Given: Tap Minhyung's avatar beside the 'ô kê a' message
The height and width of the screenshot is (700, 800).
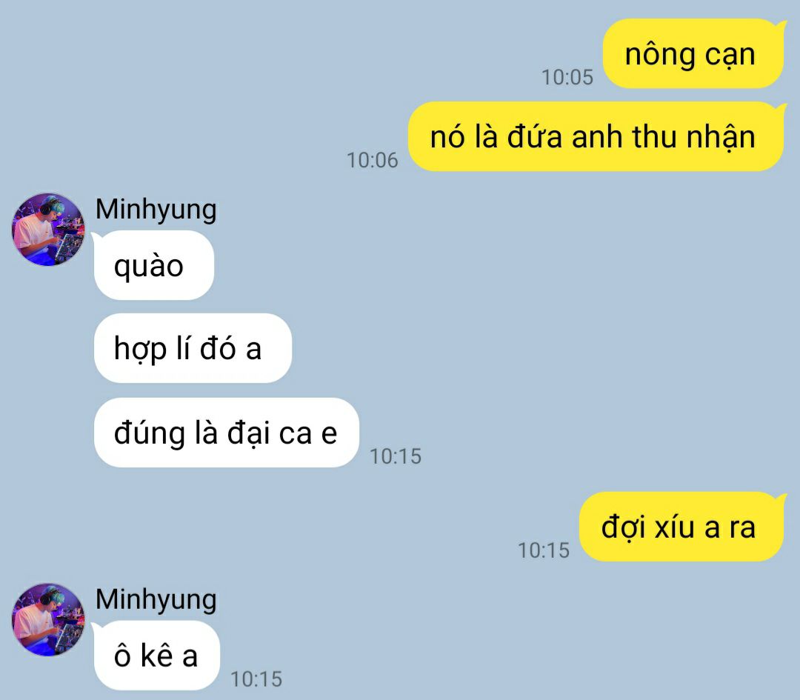Looking at the screenshot, I should pos(48,620).
